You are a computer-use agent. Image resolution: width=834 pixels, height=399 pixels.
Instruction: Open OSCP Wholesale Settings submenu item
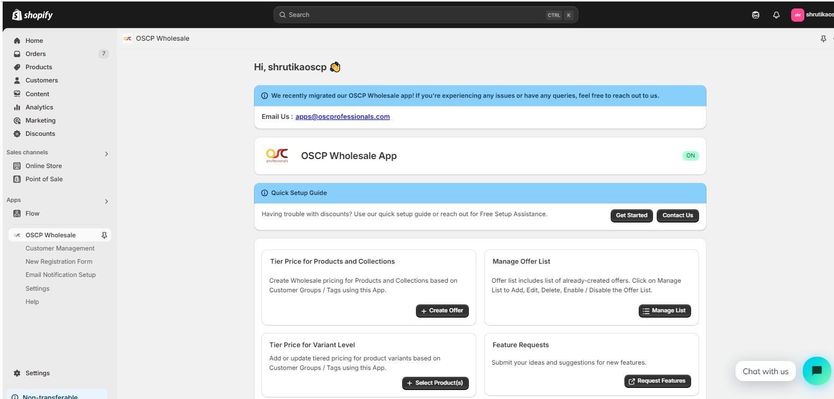pos(38,289)
